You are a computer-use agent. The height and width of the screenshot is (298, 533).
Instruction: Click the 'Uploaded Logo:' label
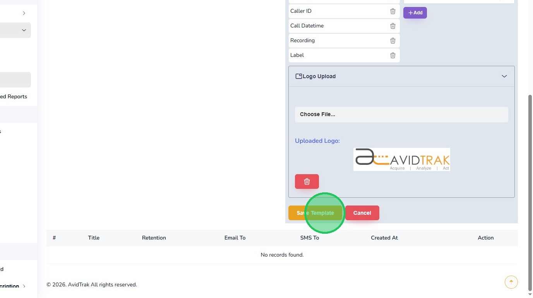pos(317,141)
